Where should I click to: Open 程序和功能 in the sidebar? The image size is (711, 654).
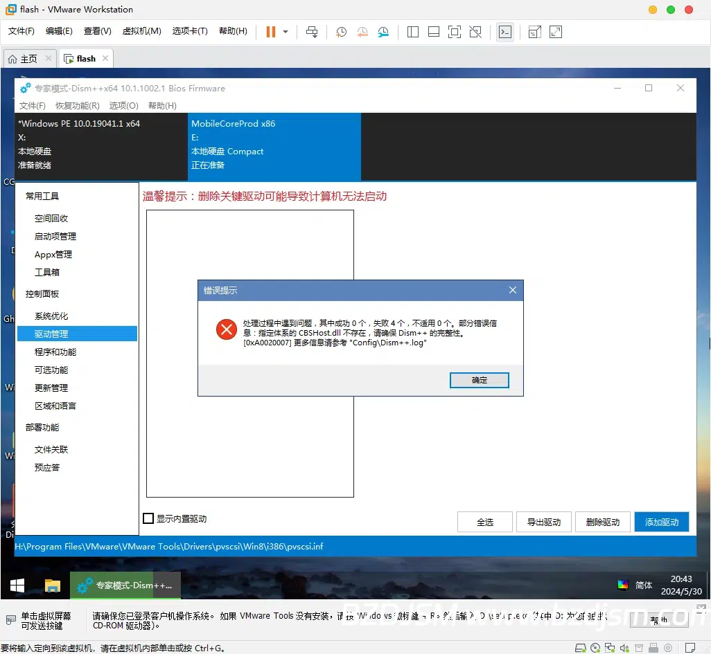(x=55, y=352)
